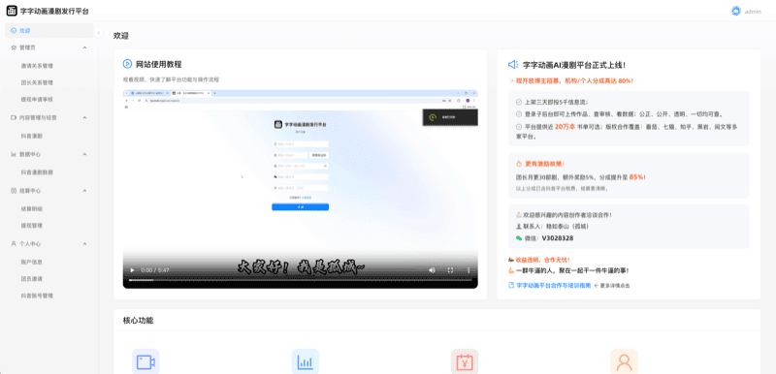This screenshot has width=776, height=374.
Task: Click the WeChat icon beside 微信
Action: pos(519,238)
